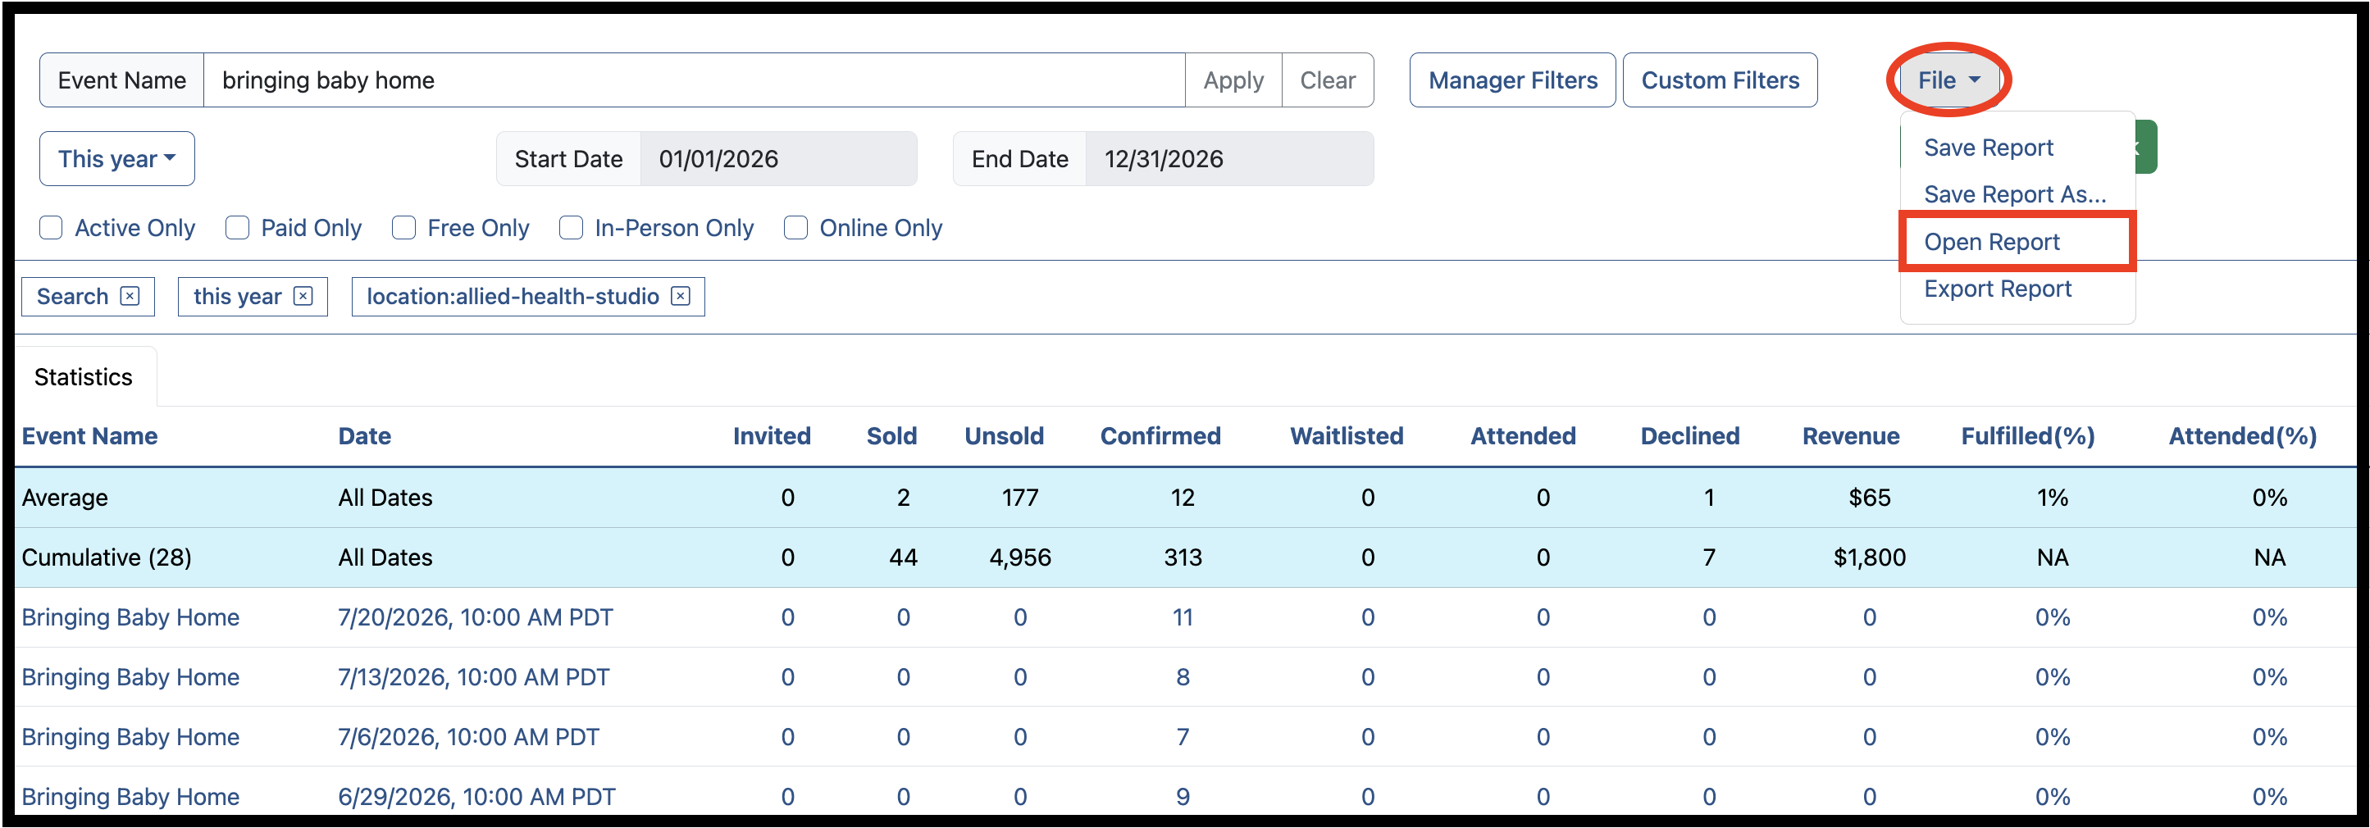
Task: Apply the event name search
Action: point(1233,80)
